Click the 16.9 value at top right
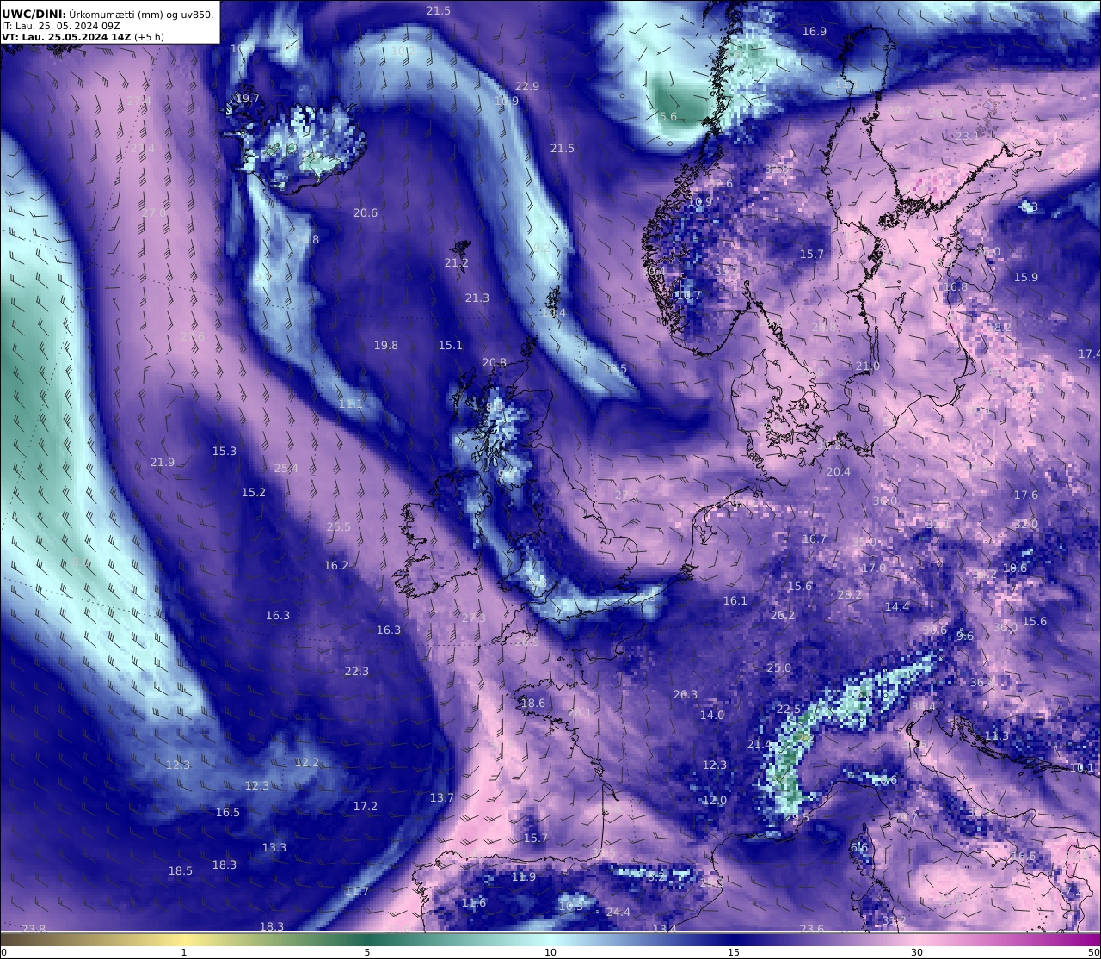1101x959 pixels. tap(815, 31)
